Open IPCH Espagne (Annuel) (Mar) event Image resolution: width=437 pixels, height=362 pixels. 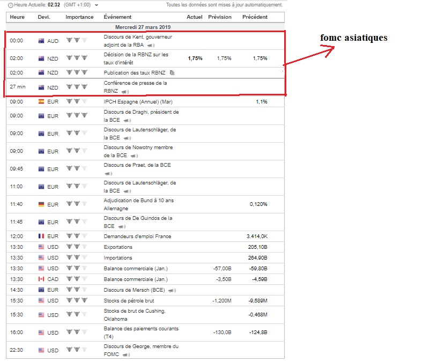click(138, 102)
